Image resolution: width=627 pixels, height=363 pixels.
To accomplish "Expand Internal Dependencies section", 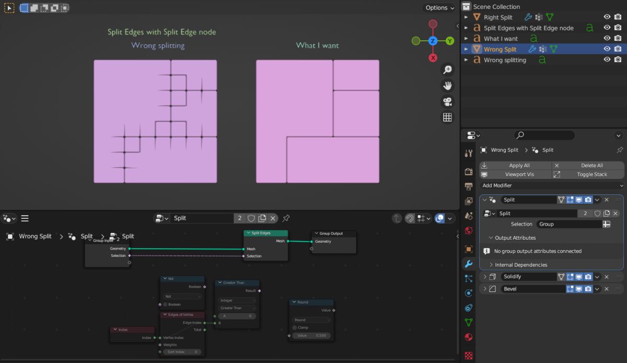I will [x=491, y=265].
